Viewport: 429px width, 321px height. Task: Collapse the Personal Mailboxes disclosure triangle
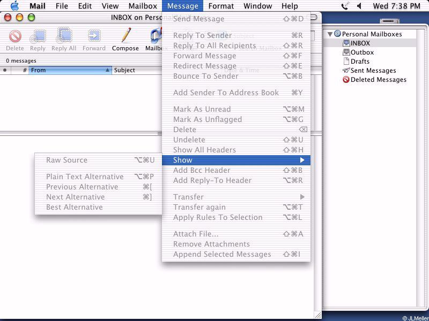click(x=330, y=34)
